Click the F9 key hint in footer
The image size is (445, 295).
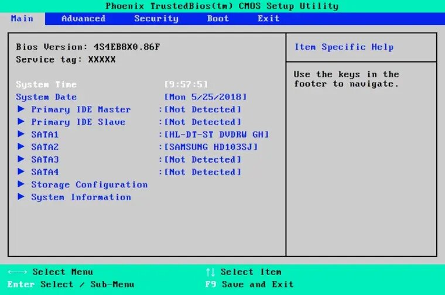(211, 284)
